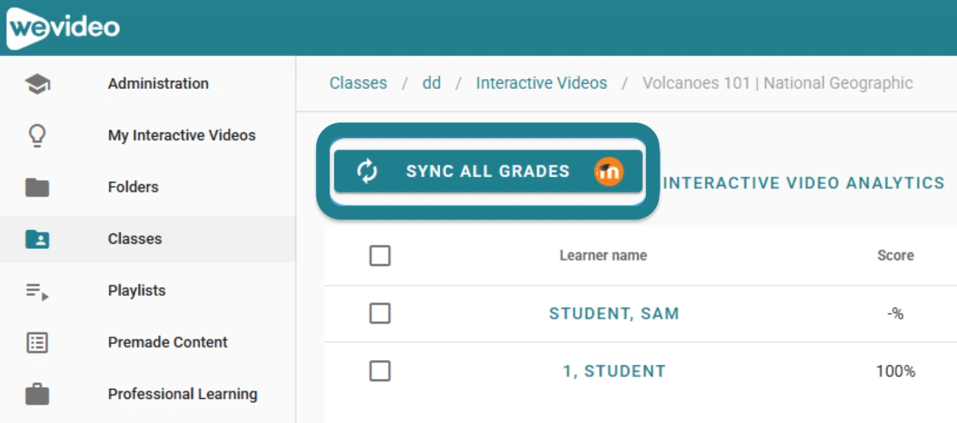Click the -% score for Sam
The image size is (957, 423).
pyautogui.click(x=895, y=313)
